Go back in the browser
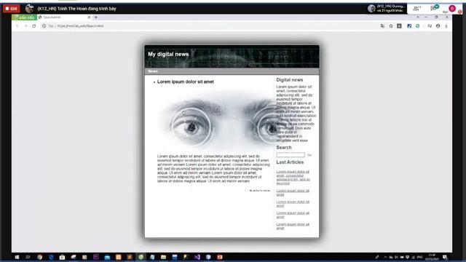Screen dimensions: 466x262 coord(17,26)
